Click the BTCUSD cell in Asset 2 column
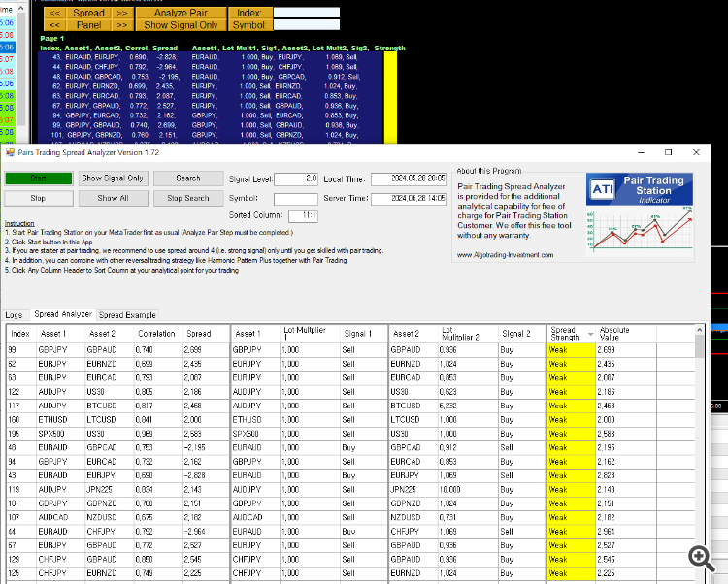728x584 pixels. click(x=413, y=406)
